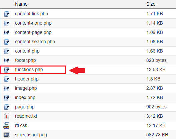
Task: Click the PHP icon next to header.php
Action: pos(6,79)
